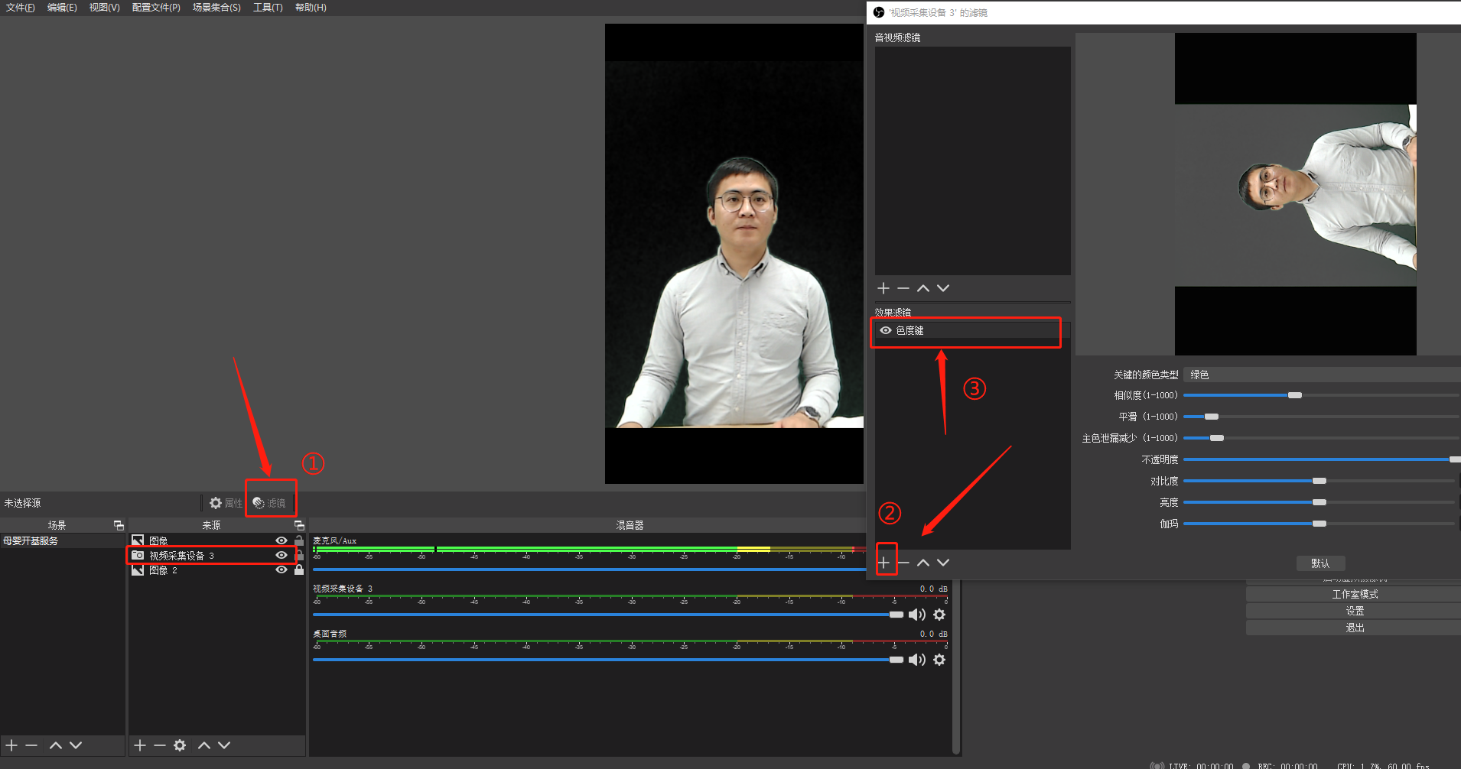Toggle visibility of the 图像 source
This screenshot has height=769, width=1461.
[x=281, y=540]
